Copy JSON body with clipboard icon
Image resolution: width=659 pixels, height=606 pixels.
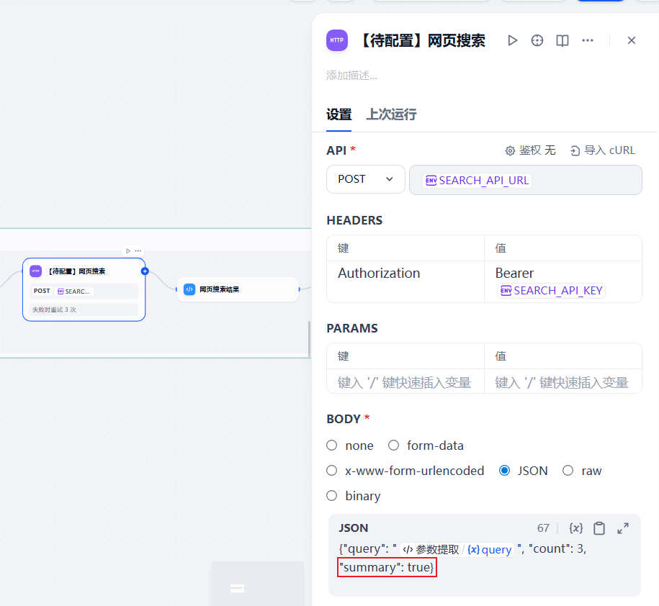(599, 528)
